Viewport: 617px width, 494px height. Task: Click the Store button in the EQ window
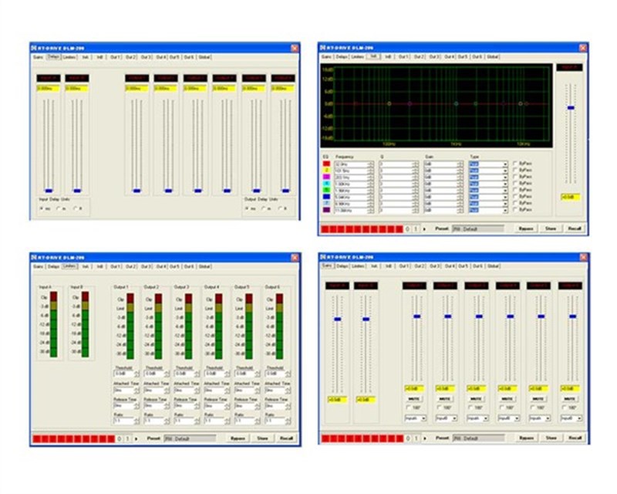click(551, 228)
